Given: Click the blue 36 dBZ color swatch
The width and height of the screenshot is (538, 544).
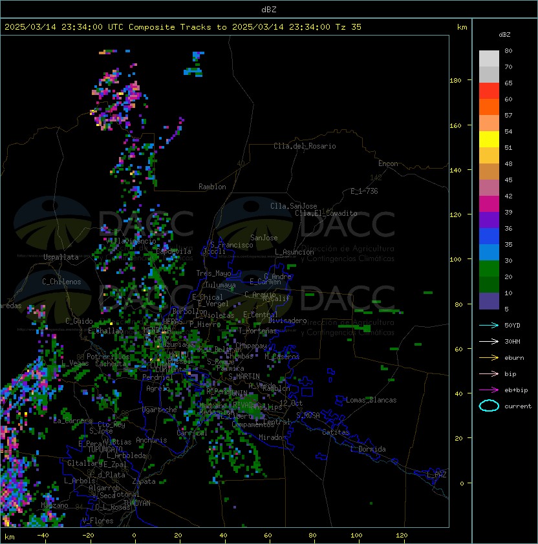Looking at the screenshot, I should tap(489, 236).
